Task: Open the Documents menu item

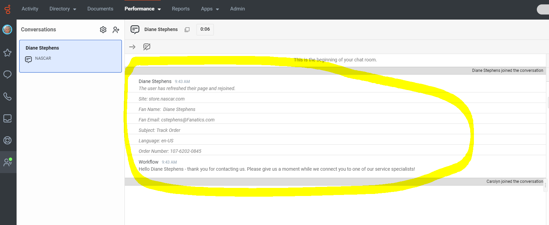Action: coord(100,9)
